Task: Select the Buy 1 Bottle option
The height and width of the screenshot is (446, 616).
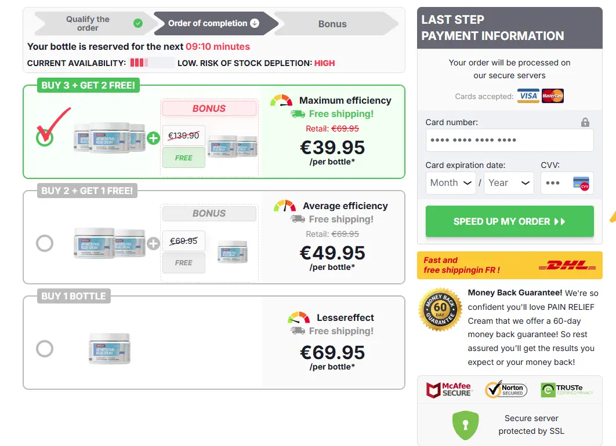Action: coord(45,349)
